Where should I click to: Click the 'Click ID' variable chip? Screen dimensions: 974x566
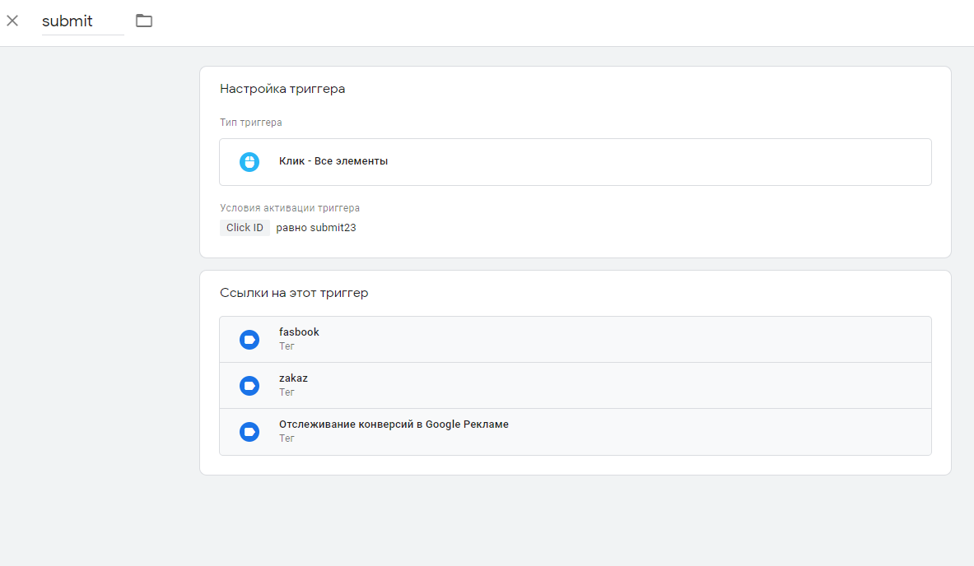(x=245, y=228)
